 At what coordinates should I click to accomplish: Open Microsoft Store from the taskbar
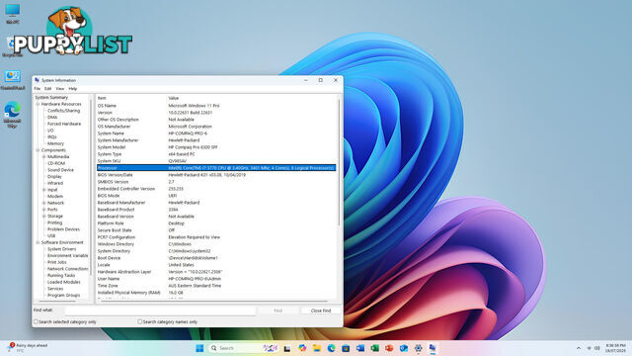click(x=346, y=348)
